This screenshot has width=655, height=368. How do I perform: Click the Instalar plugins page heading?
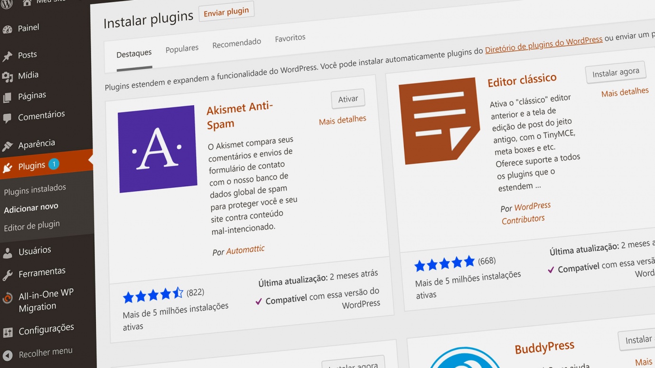[x=149, y=20]
